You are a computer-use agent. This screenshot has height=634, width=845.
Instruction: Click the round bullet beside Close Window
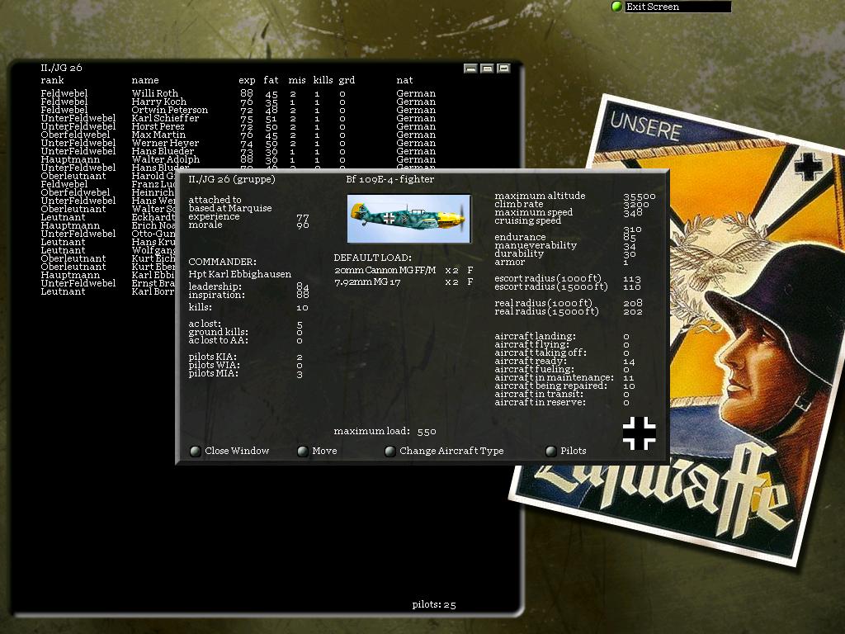tap(195, 452)
